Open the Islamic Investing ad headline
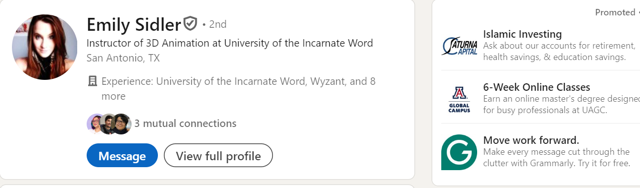This screenshot has width=640, height=188. (x=522, y=34)
